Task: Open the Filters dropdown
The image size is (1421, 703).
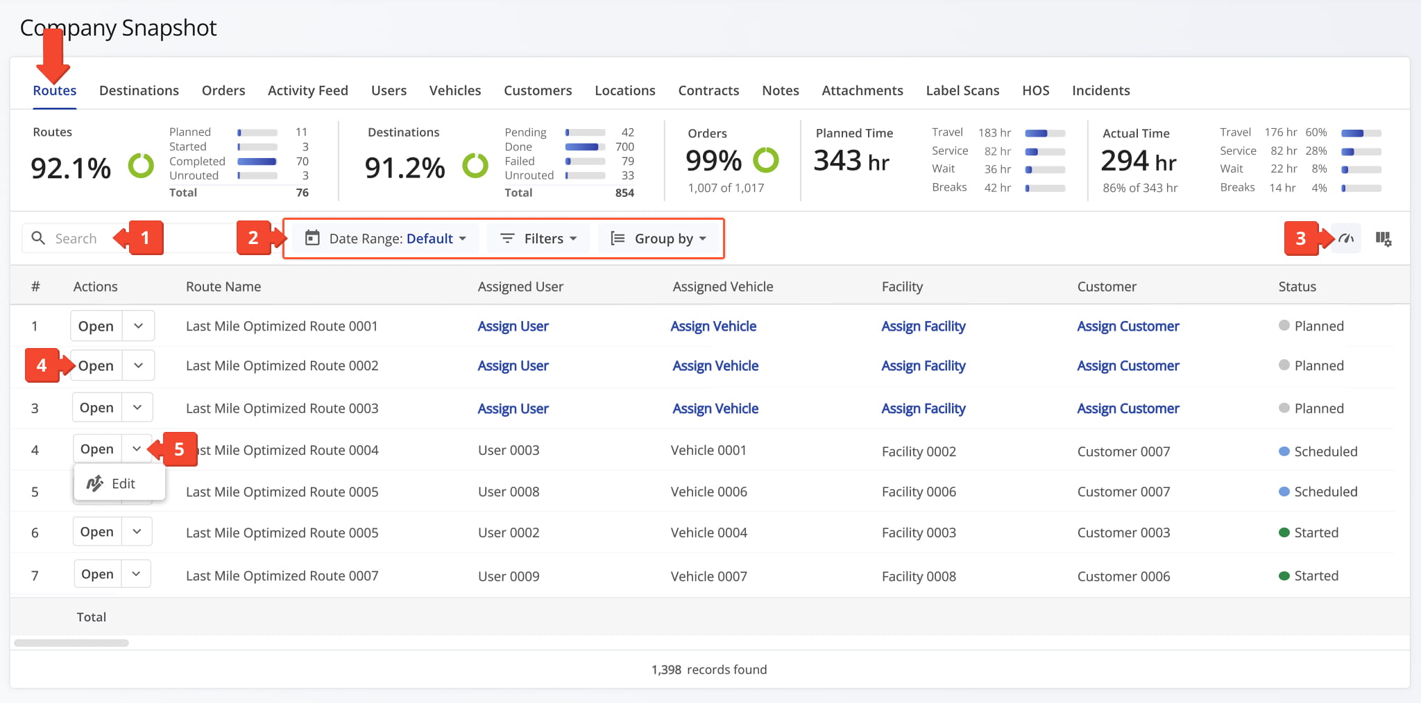Action: point(538,238)
